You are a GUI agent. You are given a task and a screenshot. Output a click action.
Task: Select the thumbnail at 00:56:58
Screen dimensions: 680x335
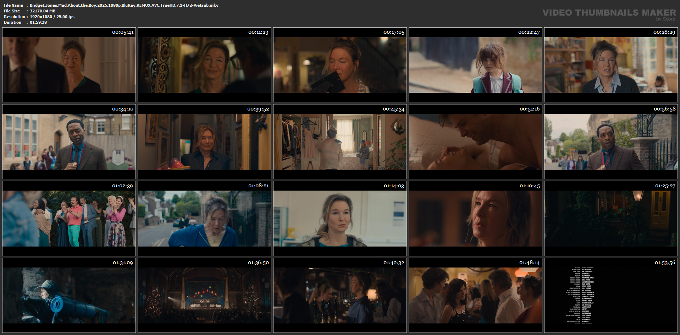point(611,142)
